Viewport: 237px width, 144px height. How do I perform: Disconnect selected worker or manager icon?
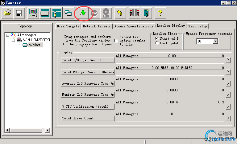pos(134,13)
